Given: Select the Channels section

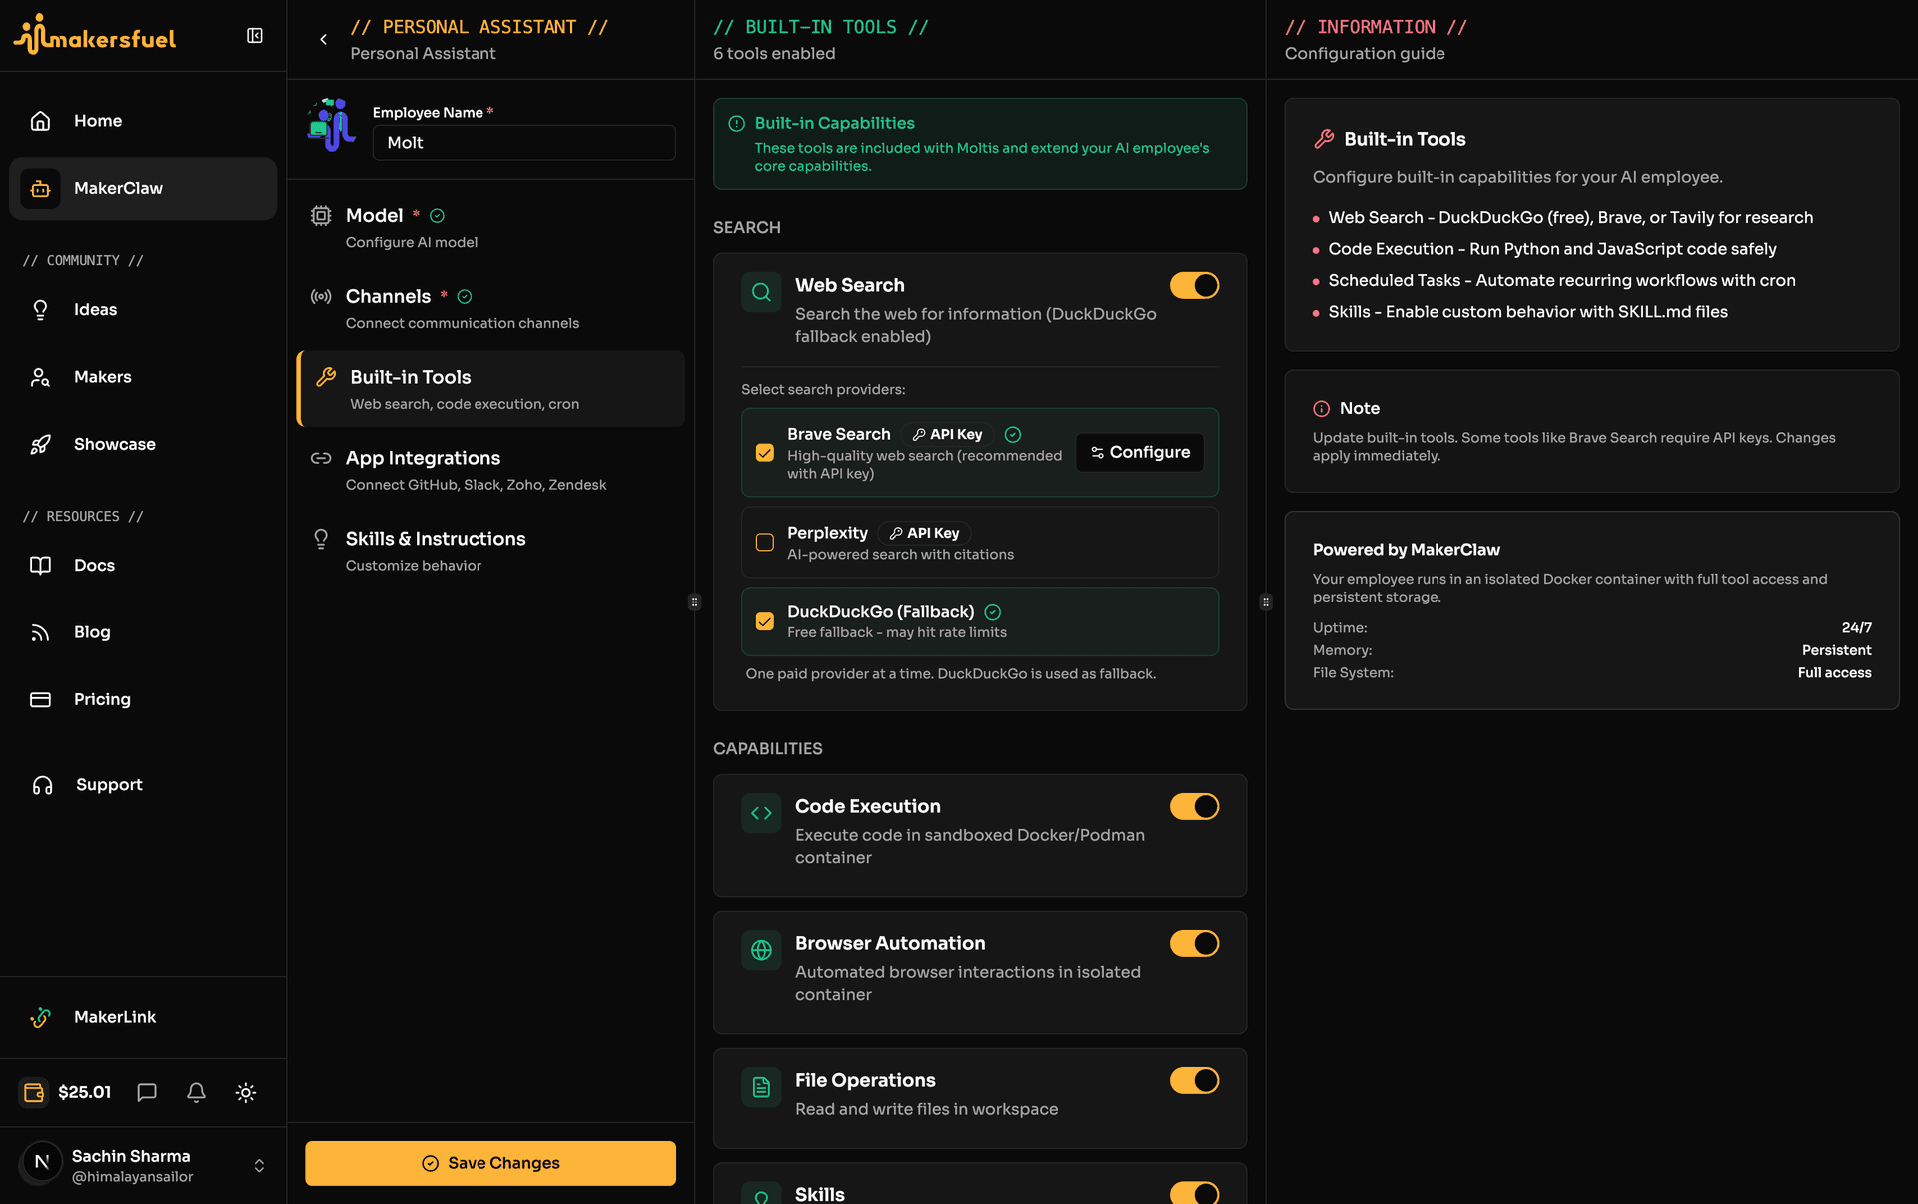Looking at the screenshot, I should pyautogui.click(x=490, y=308).
